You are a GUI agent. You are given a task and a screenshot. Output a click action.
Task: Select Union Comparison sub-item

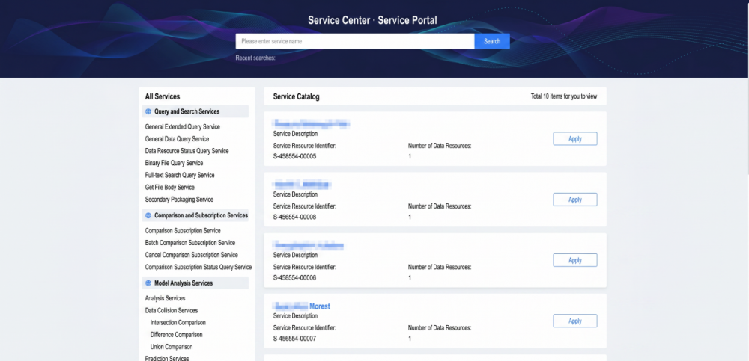click(x=172, y=347)
